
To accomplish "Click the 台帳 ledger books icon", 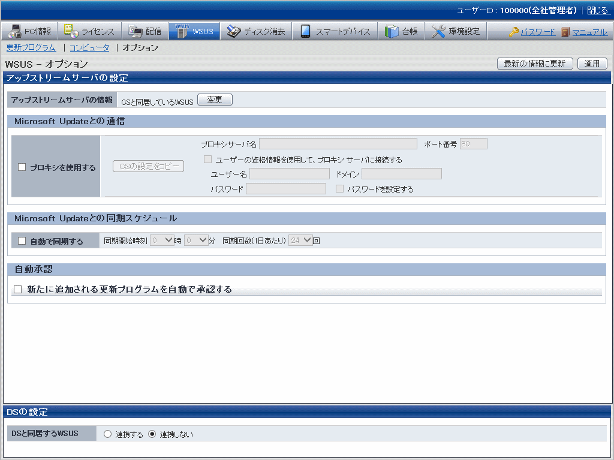I will click(x=391, y=31).
